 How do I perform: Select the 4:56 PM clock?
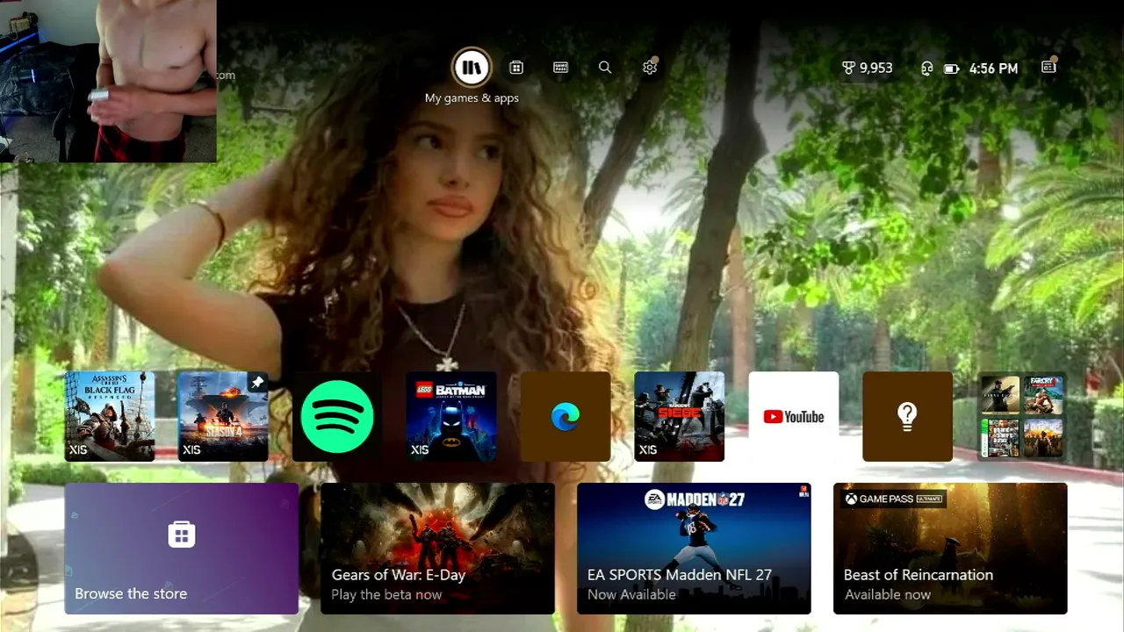[994, 68]
